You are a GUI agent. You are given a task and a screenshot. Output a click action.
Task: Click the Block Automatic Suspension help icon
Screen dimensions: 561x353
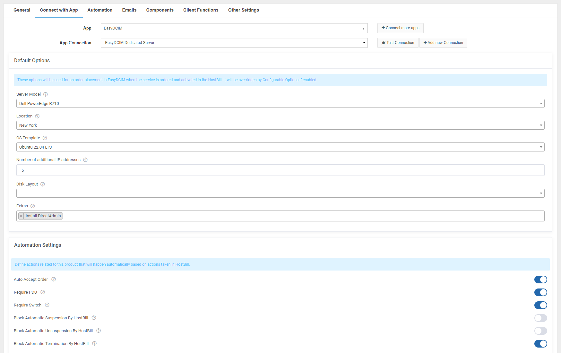(93, 318)
